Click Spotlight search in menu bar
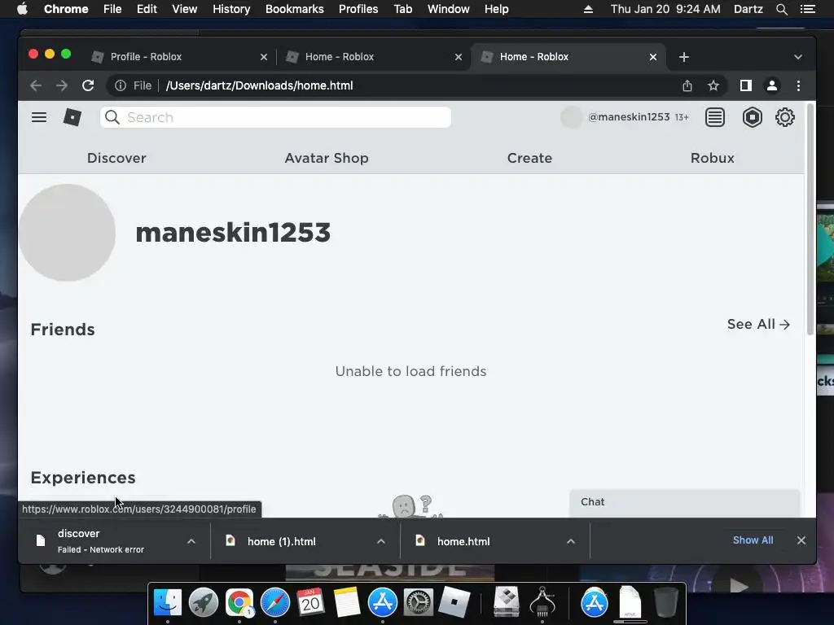The image size is (834, 625). 781,9
